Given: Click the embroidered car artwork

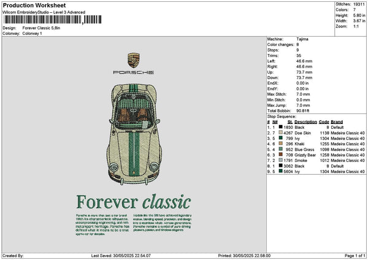Looking at the screenshot, I should pos(134,134).
